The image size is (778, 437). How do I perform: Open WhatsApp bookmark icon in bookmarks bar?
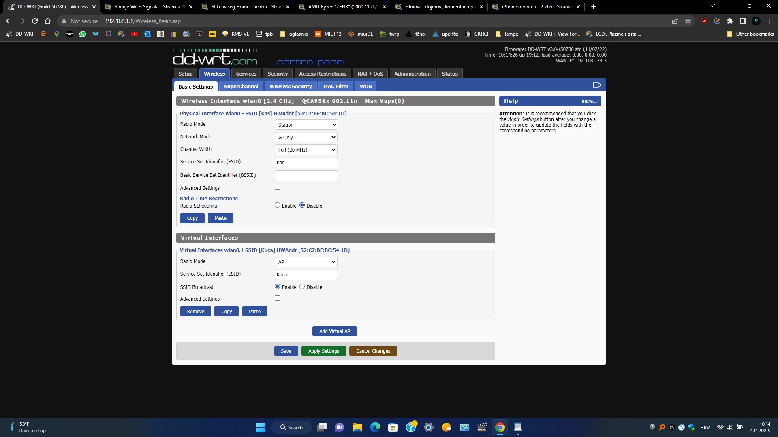(x=83, y=34)
